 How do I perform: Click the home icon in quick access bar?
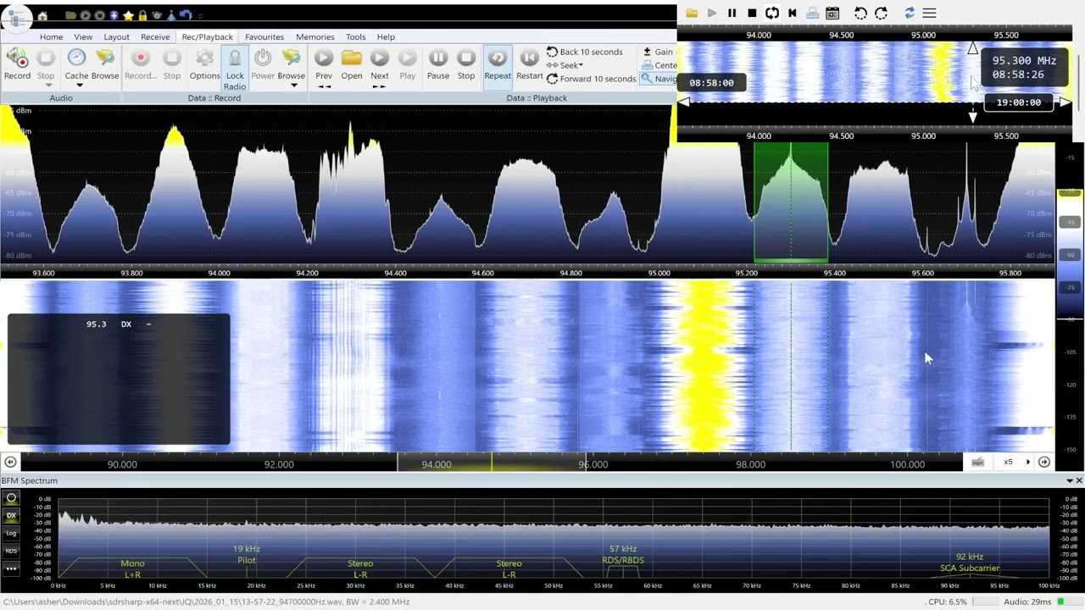click(x=42, y=15)
